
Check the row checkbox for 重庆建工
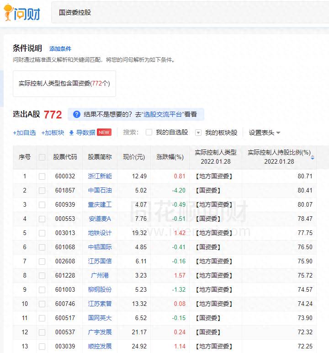tap(42, 205)
